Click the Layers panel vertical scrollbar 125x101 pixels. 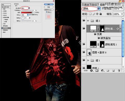(x=123, y=39)
